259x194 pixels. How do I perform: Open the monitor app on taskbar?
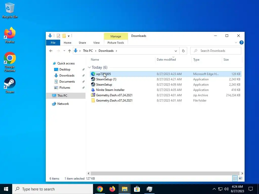pyautogui.click(x=149, y=189)
